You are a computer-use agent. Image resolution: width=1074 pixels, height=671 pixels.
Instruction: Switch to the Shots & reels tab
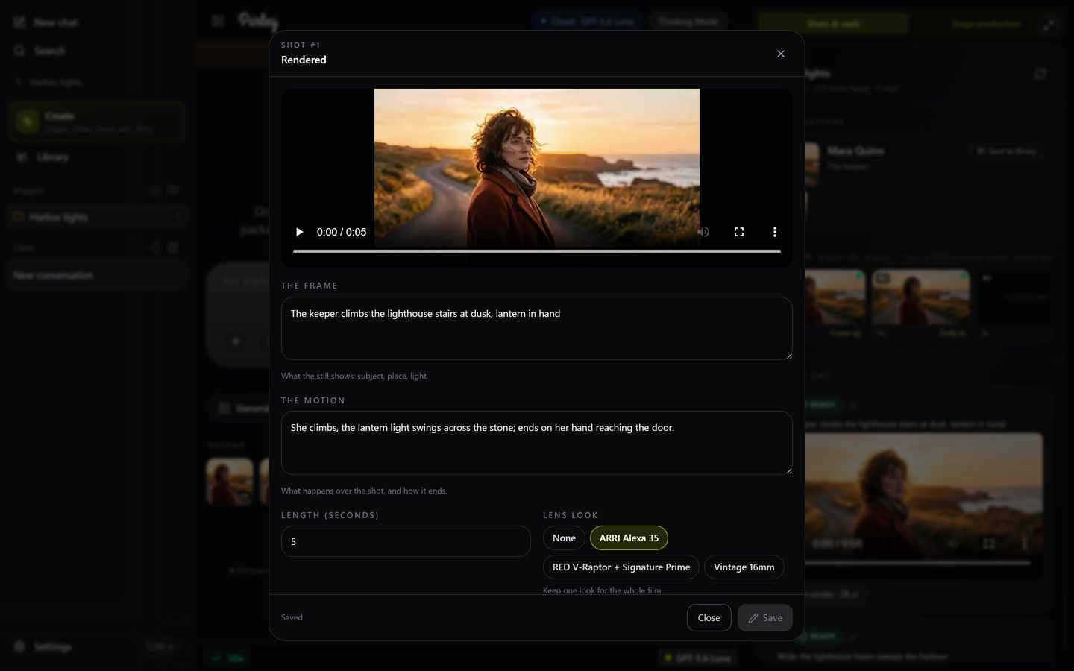pos(833,24)
